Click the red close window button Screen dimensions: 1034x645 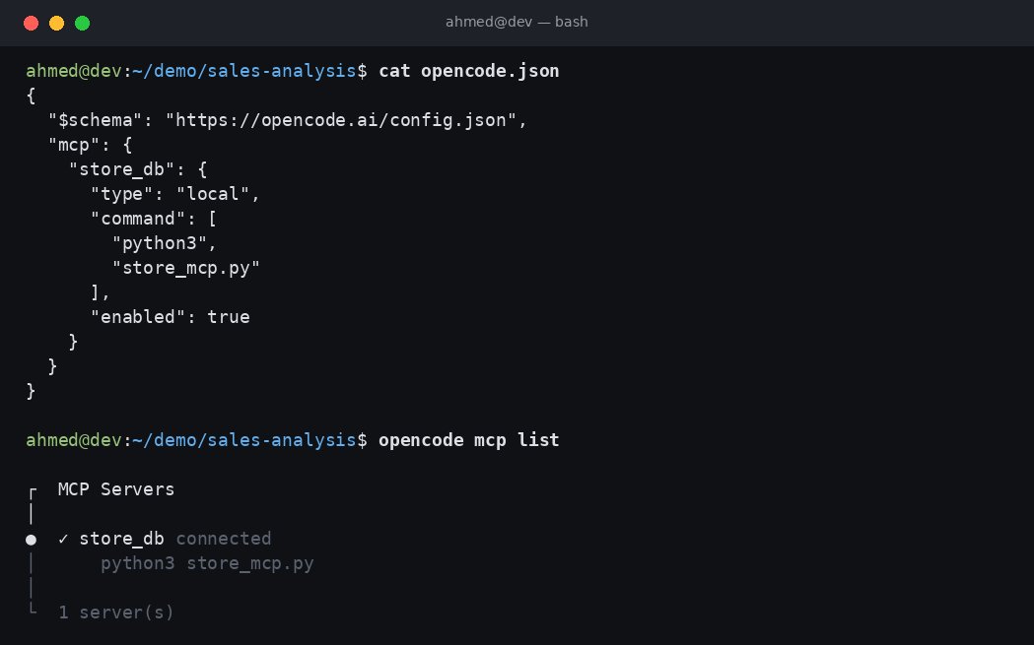pos(31,23)
